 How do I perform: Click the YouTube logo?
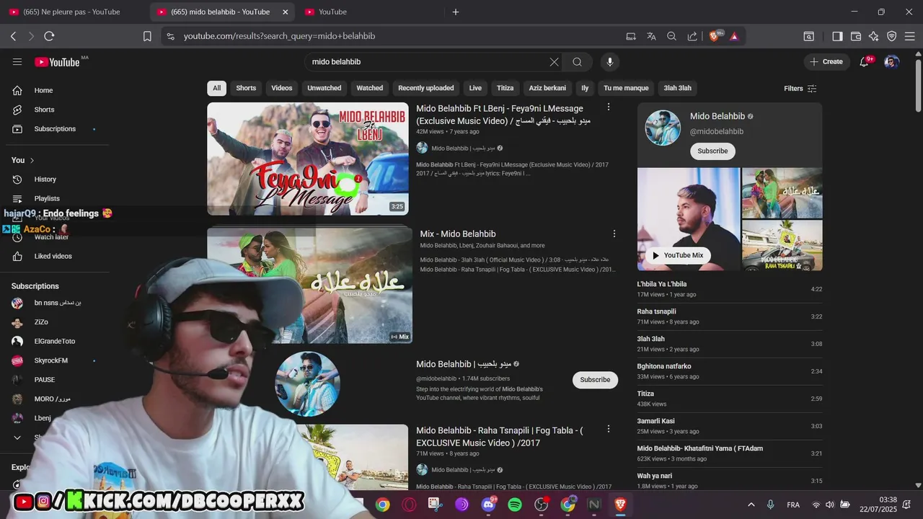pyautogui.click(x=56, y=62)
